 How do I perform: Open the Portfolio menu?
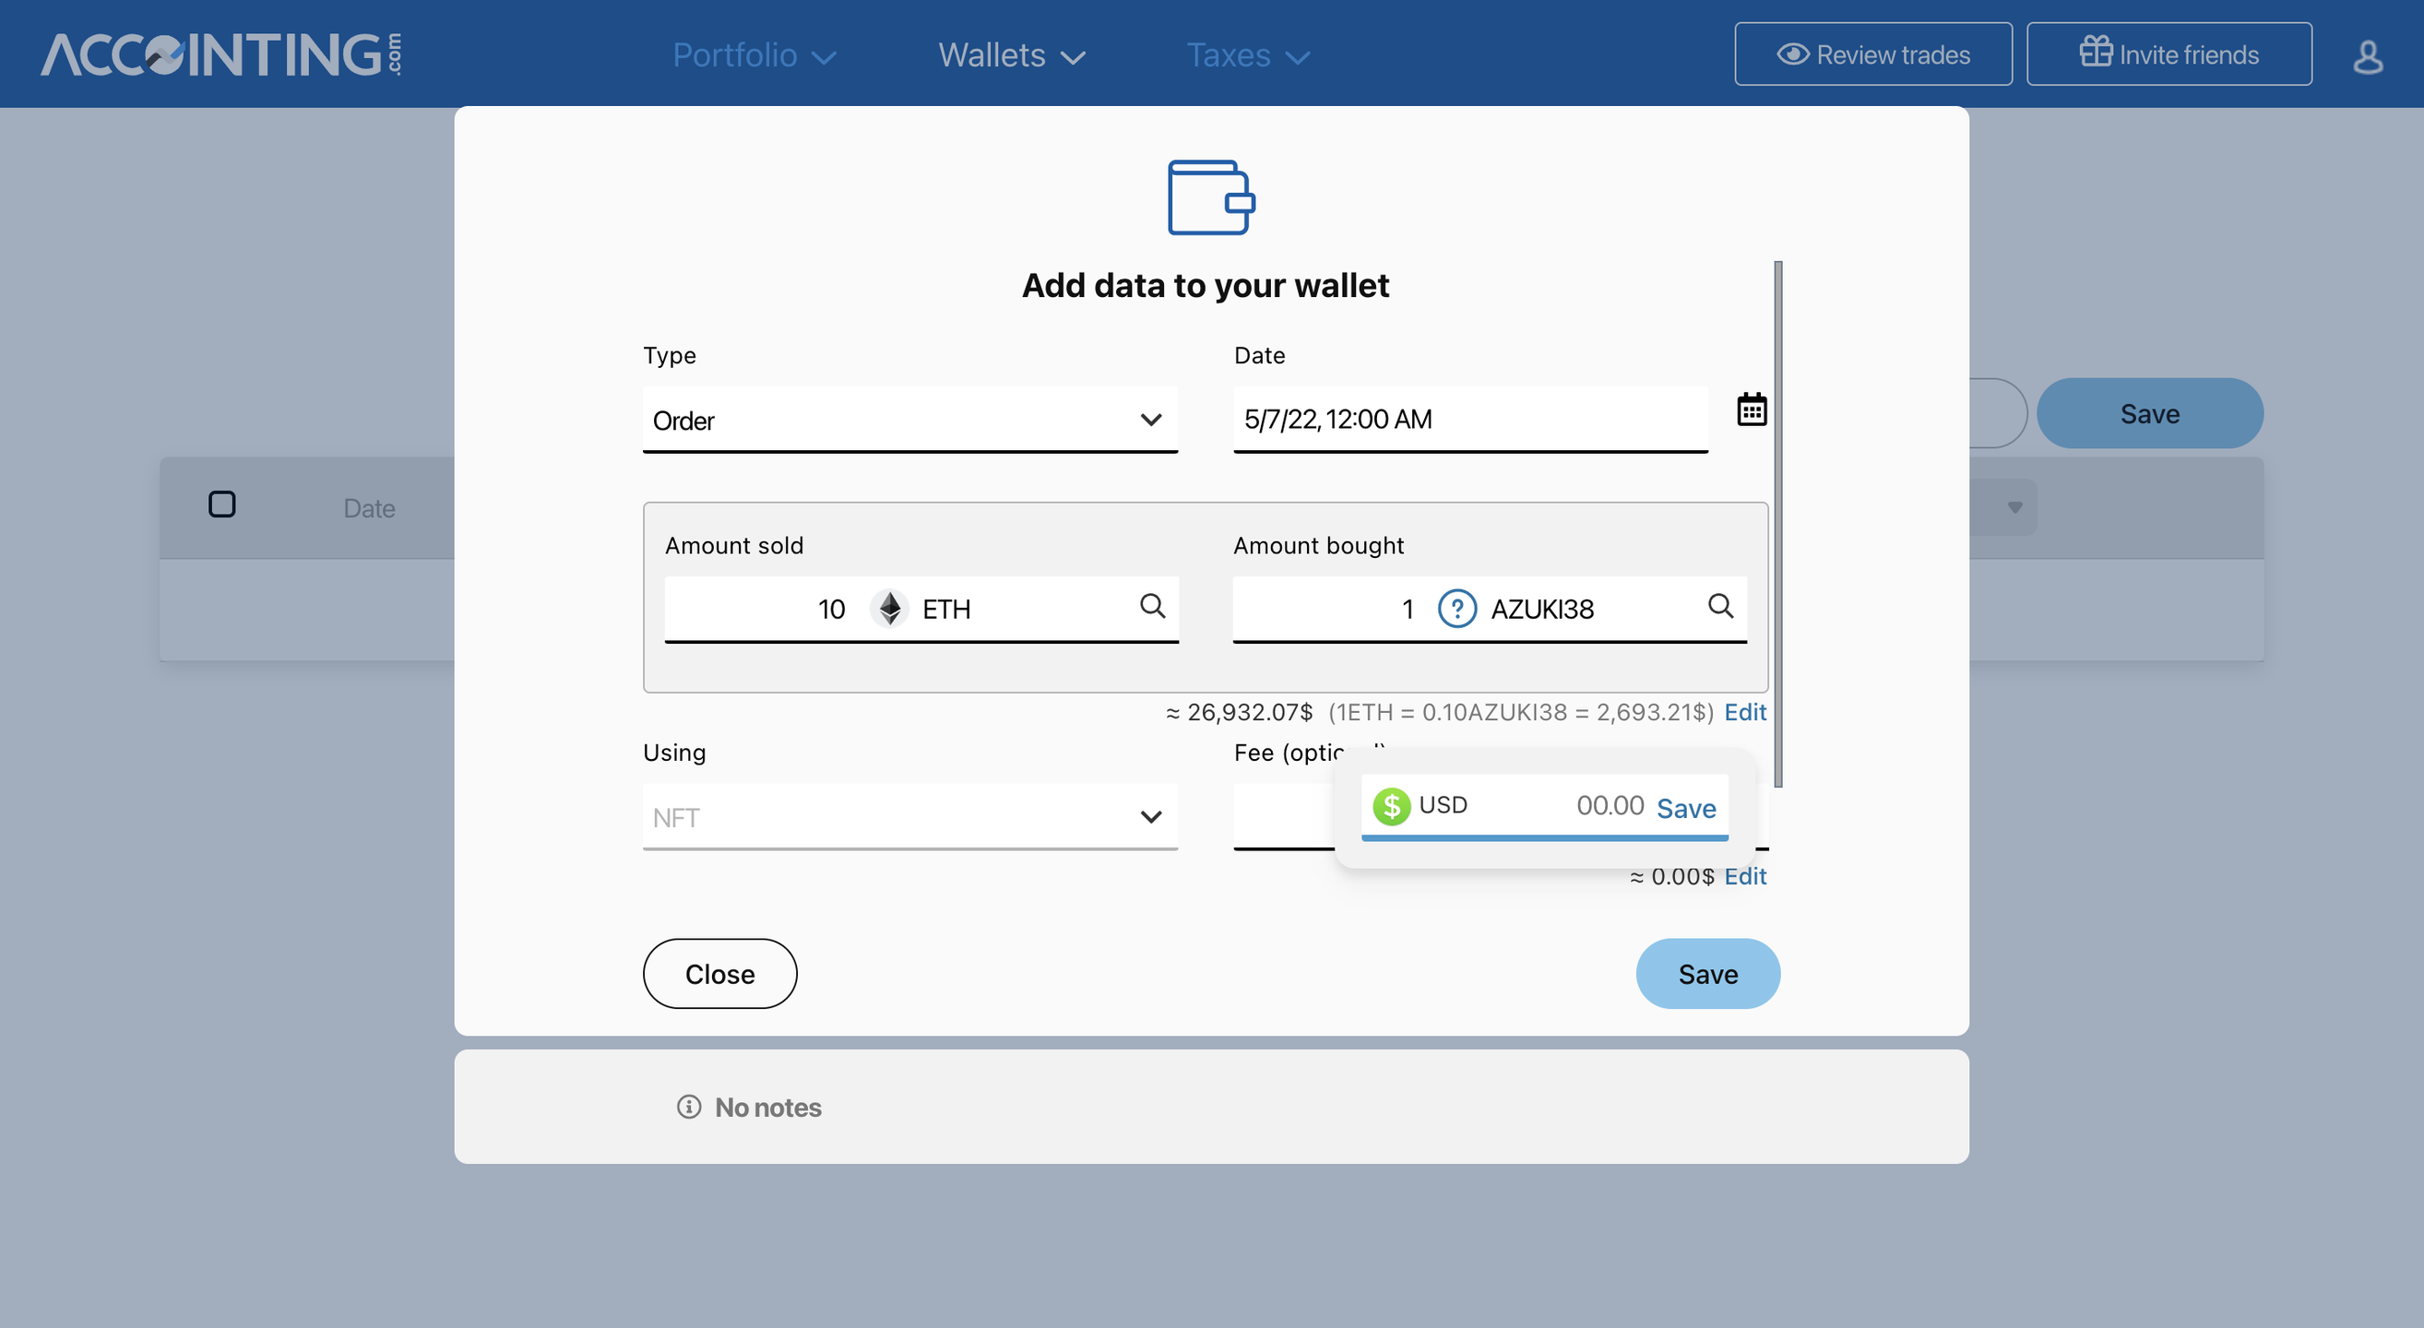click(754, 55)
